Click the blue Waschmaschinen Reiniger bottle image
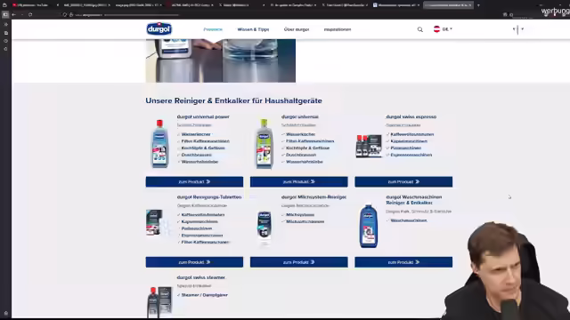 click(369, 226)
